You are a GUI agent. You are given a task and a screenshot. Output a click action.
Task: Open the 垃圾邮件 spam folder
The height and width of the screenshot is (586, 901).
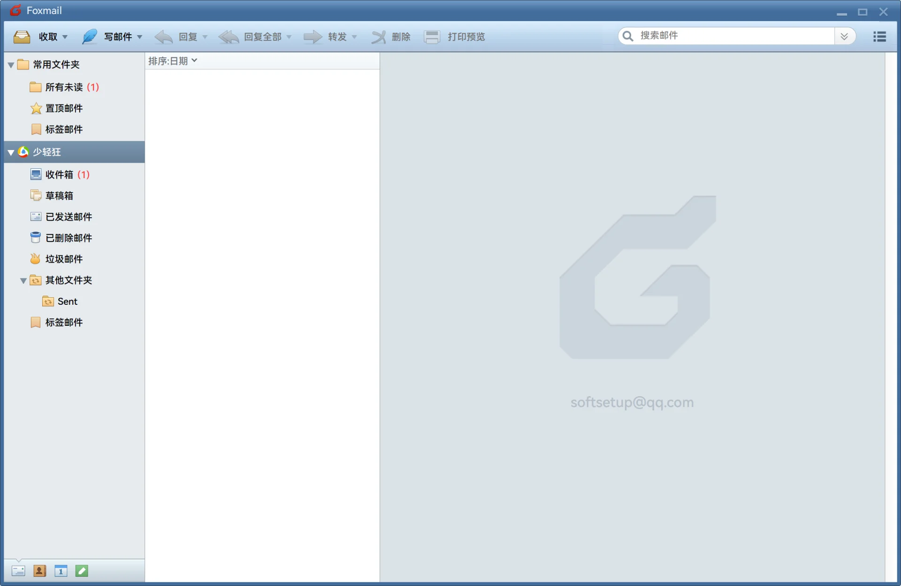64,259
